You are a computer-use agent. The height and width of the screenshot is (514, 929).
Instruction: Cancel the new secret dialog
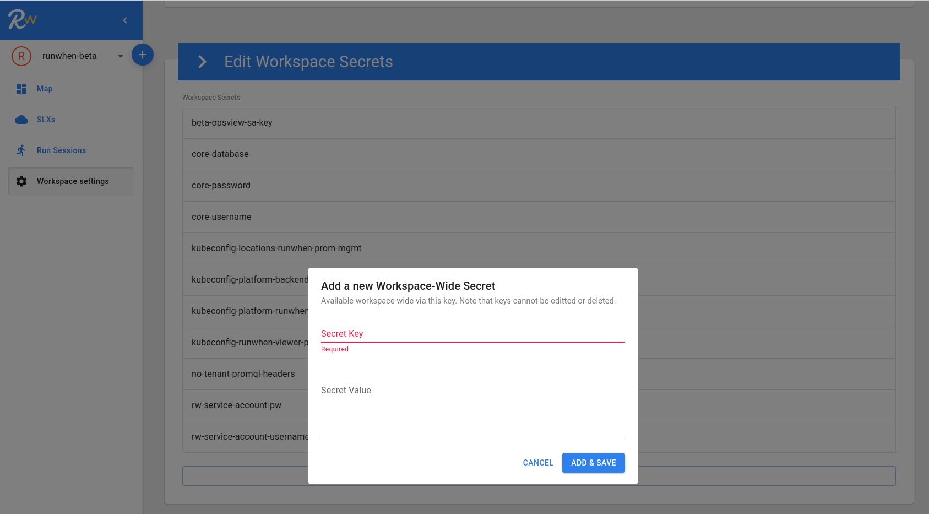[537, 463]
